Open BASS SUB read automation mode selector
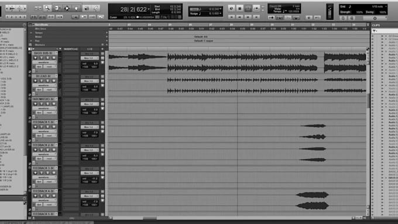398x224 pixels. pyautogui.click(x=50, y=67)
